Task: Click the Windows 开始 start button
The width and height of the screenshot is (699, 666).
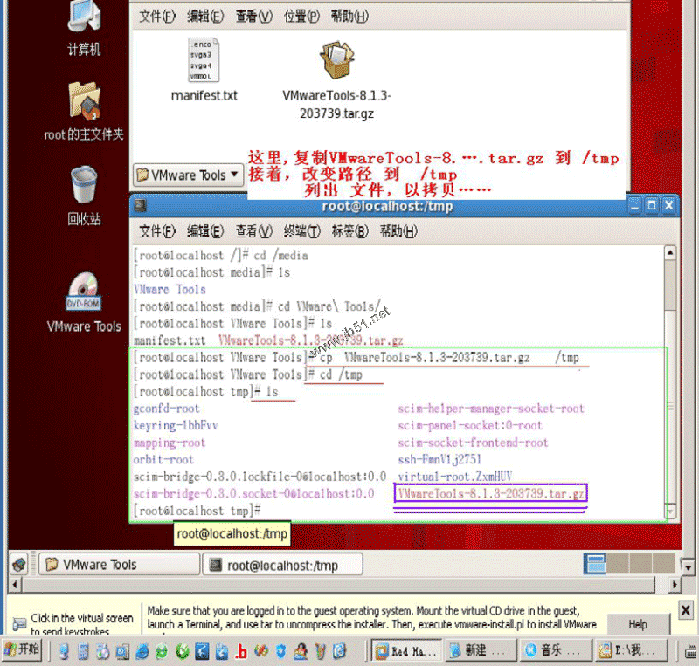Action: point(23,650)
